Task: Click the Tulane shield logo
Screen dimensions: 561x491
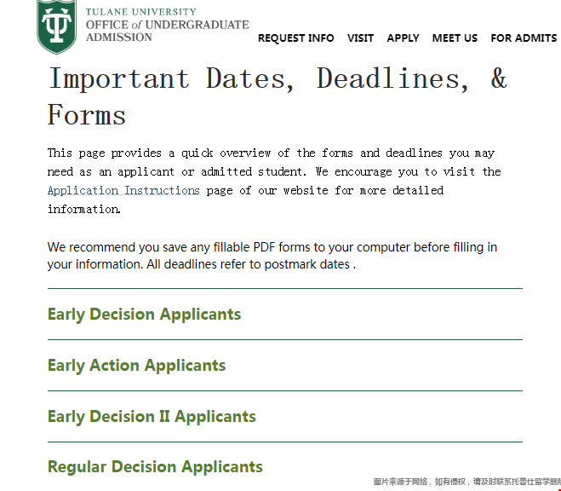Action: coord(57,25)
